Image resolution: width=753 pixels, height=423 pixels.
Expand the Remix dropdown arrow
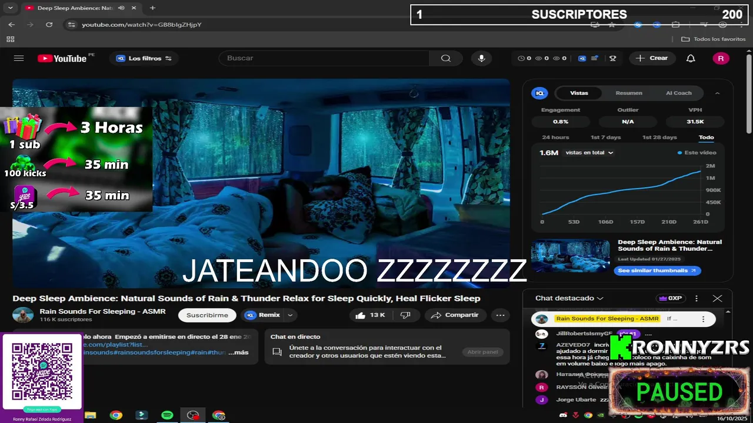pyautogui.click(x=290, y=315)
